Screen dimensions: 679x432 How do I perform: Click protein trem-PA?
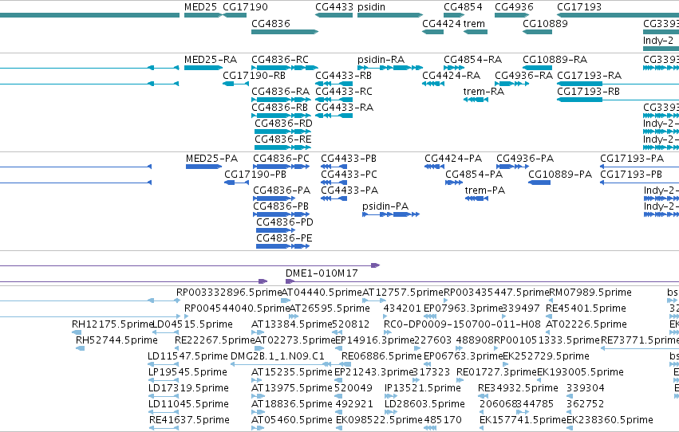tap(485, 190)
